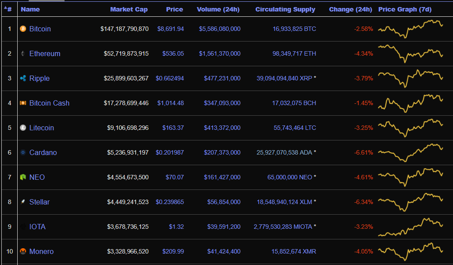The width and height of the screenshot is (453, 265).
Task: Open the Bitcoin 7-day price graph
Action: click(411, 29)
